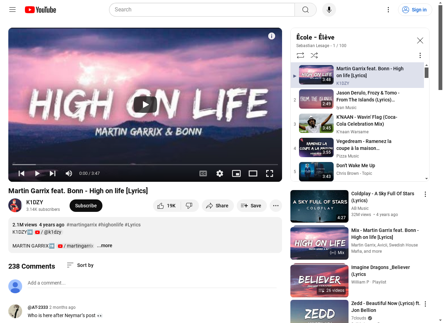Toggle shuffle playlist

point(314,55)
